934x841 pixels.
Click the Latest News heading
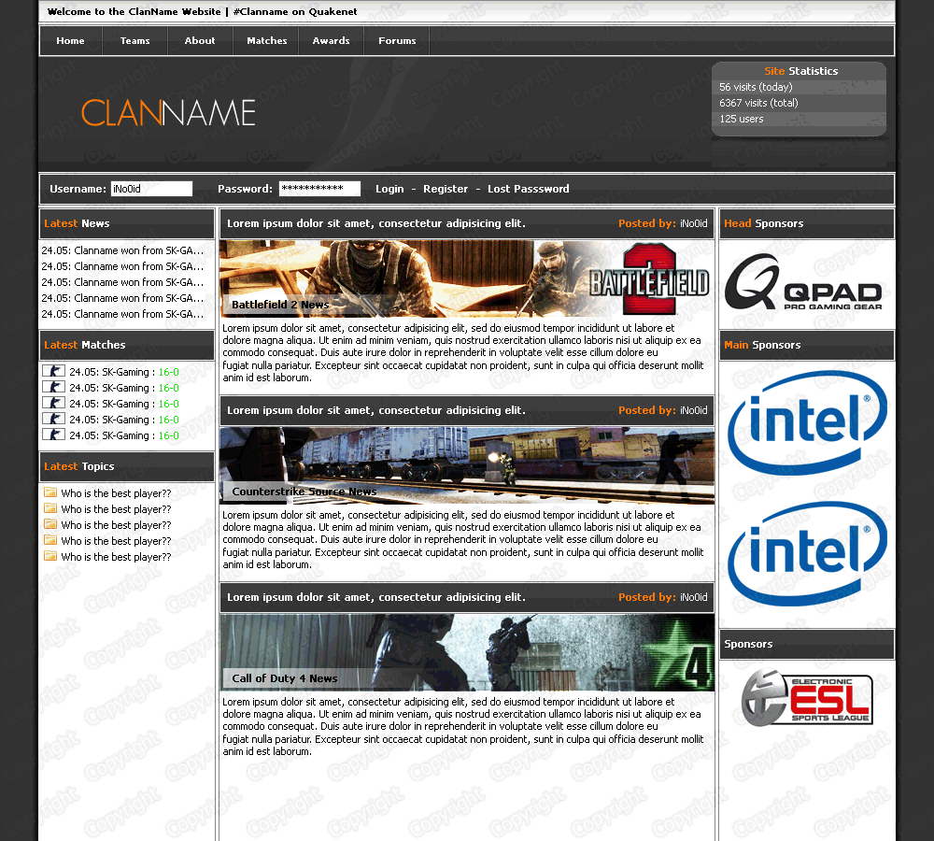pos(77,223)
